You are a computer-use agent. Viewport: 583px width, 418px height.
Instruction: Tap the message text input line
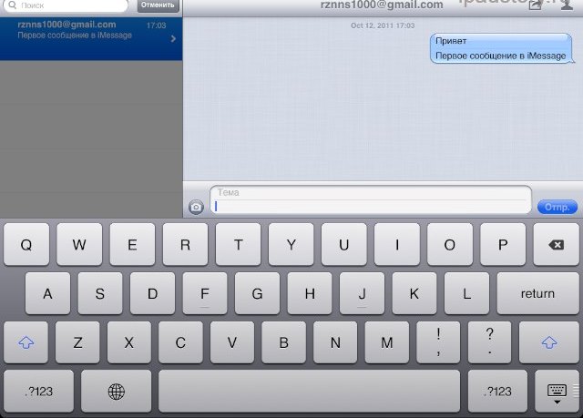click(x=371, y=207)
